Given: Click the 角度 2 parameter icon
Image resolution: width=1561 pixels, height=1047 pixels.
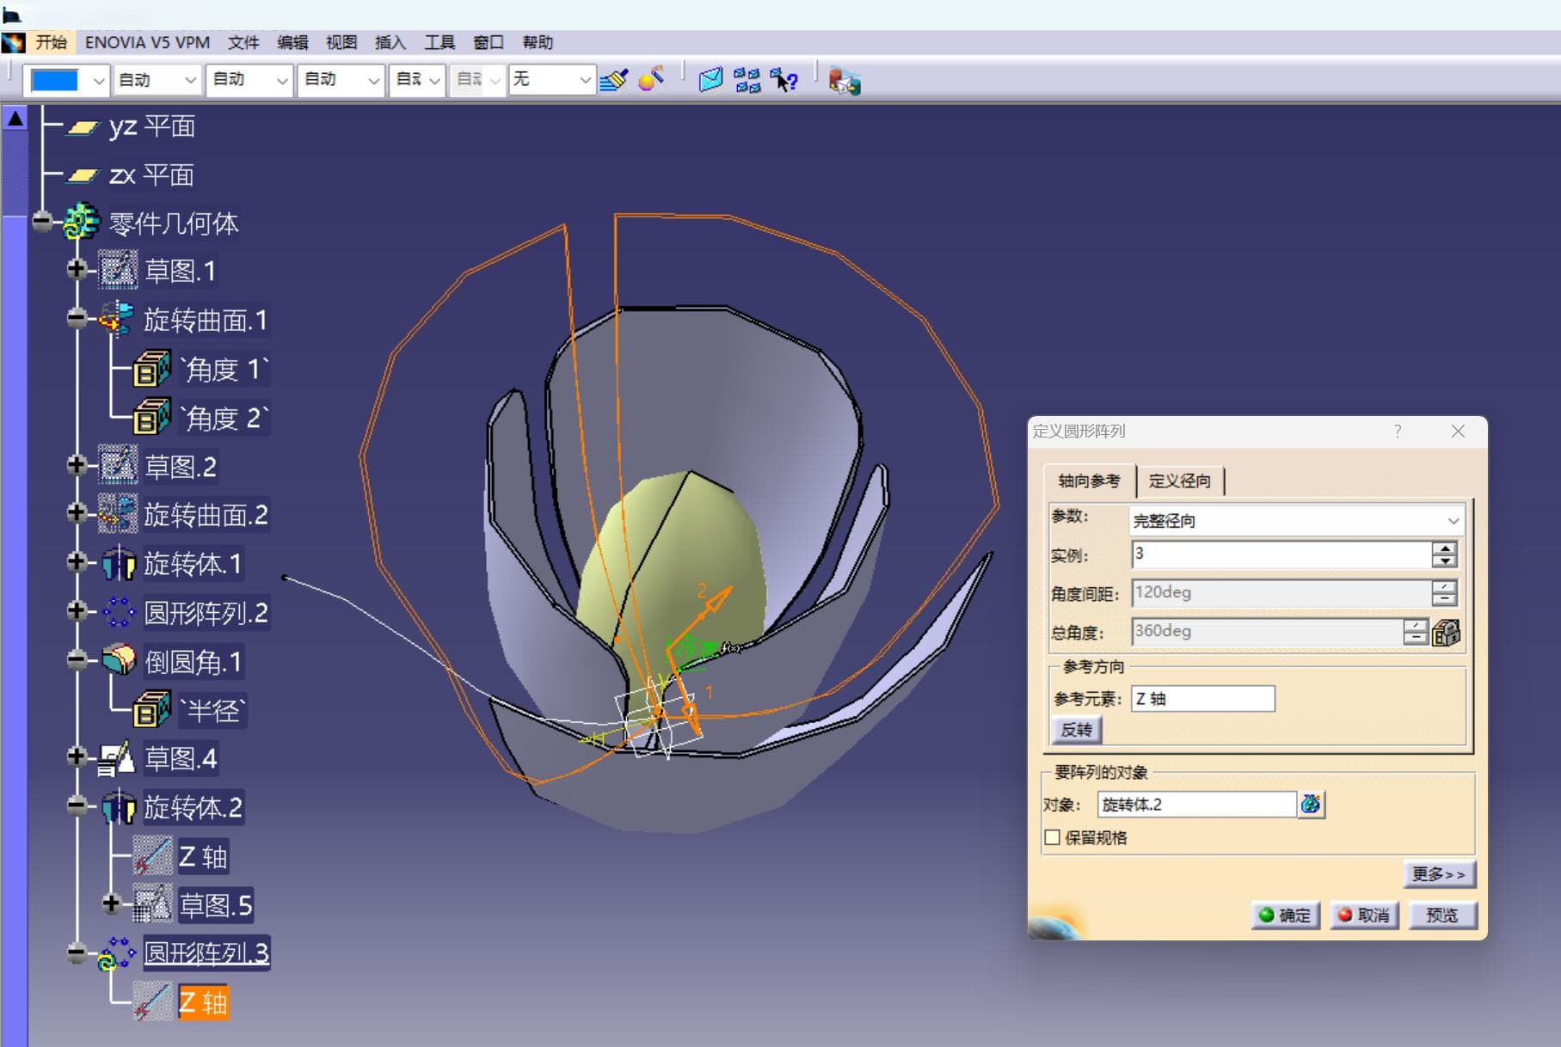Looking at the screenshot, I should [152, 417].
